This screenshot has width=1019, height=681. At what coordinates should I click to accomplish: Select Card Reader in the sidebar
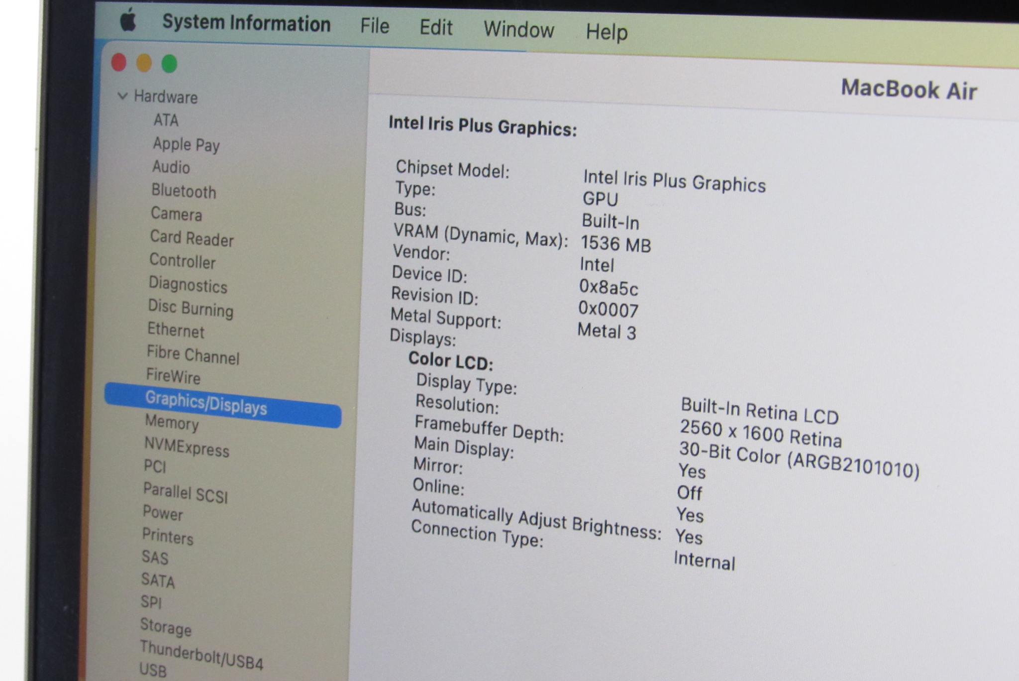pos(192,238)
